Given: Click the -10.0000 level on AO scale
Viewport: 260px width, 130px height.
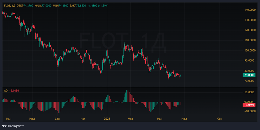Looking at the screenshot, I should point(249,111).
